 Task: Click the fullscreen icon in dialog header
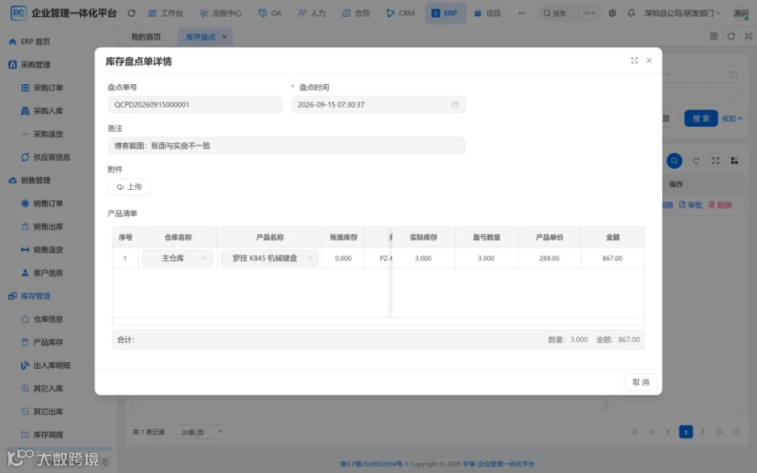[634, 60]
